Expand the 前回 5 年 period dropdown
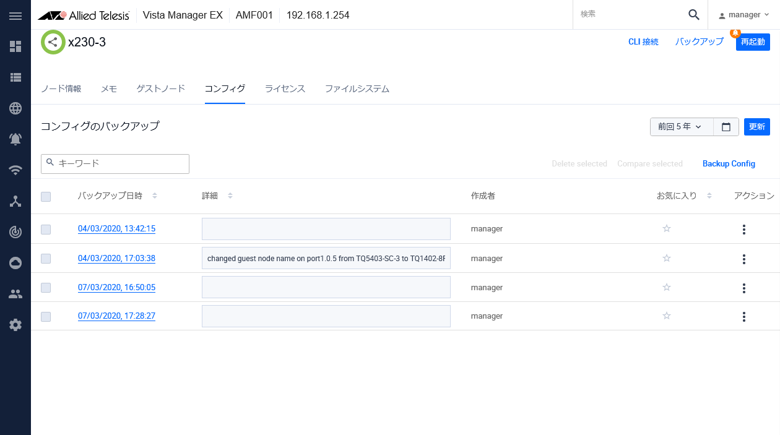Screen dimensions: 780x435 pos(681,127)
